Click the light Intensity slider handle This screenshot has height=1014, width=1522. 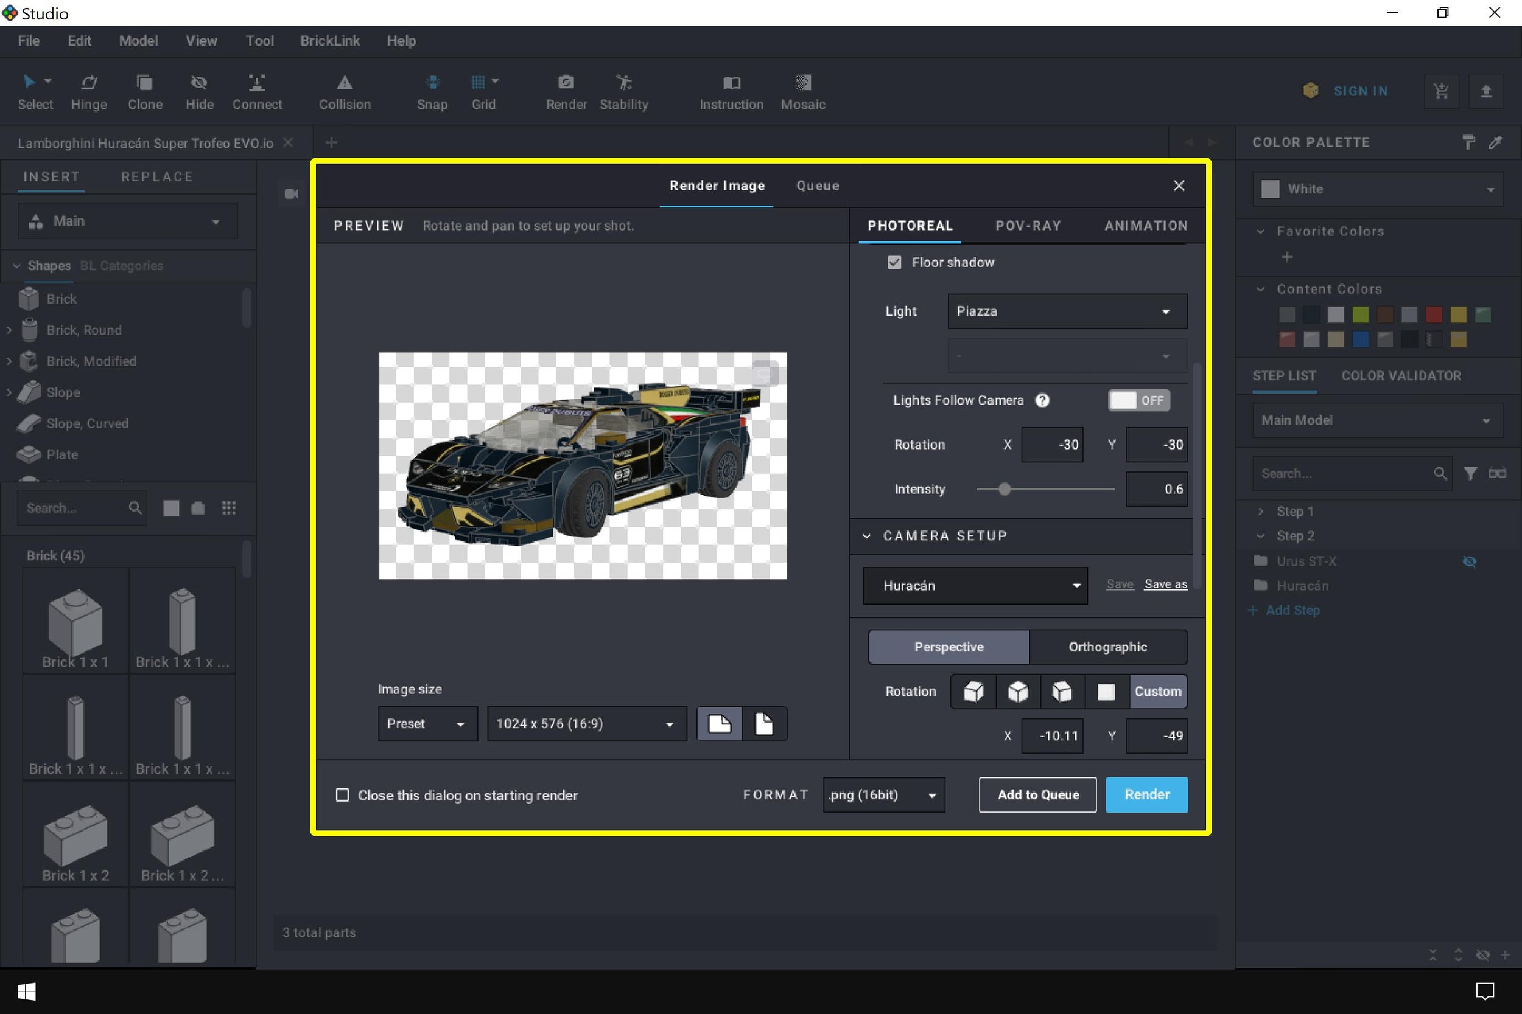tap(1005, 490)
